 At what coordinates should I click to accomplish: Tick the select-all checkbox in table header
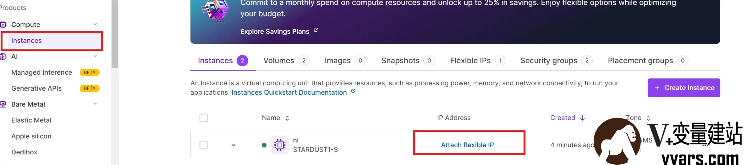click(x=204, y=118)
